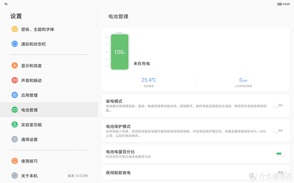Click the 10:09 clock in status bar
Screen dimensions: 294x183
click(x=286, y=4)
